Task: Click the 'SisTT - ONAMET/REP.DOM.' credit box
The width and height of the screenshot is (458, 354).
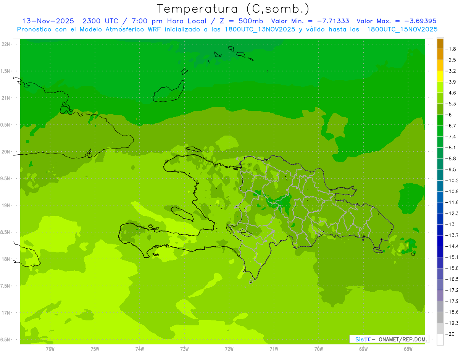Action: point(389,339)
